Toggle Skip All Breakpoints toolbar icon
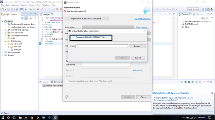Image resolution: width=215 pixels, height=120 pixels. pos(26,9)
